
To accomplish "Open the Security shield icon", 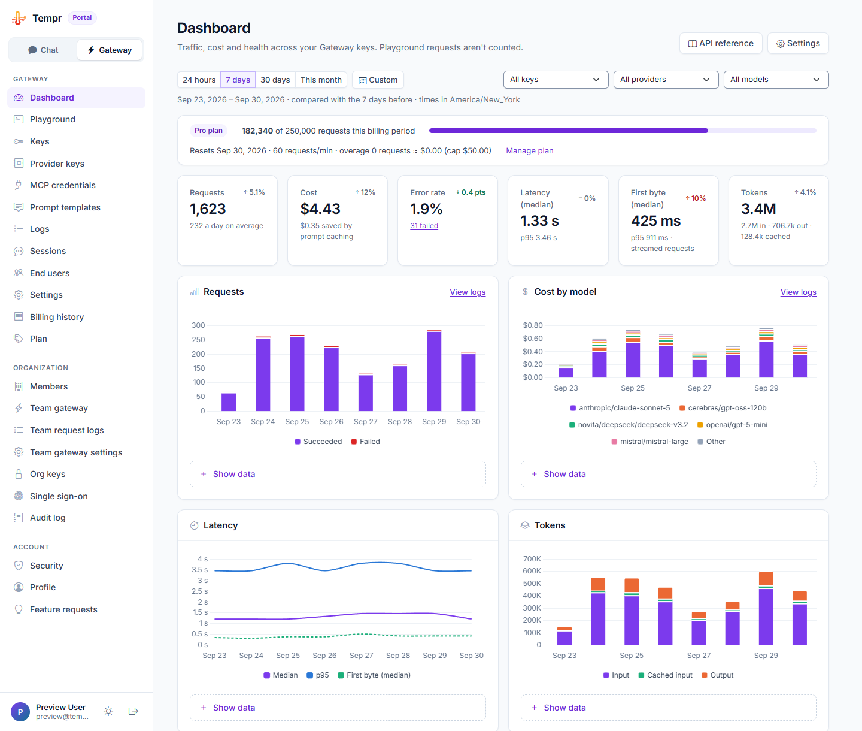I will coord(19,566).
